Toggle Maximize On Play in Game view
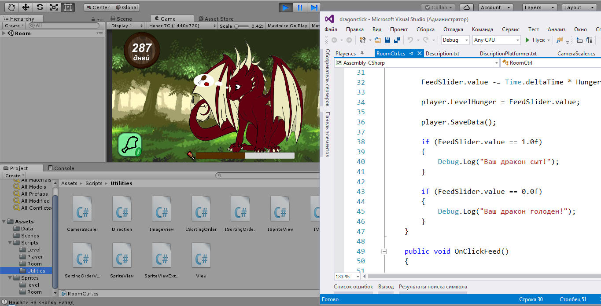Viewport: 601px width, 306px height. pyautogui.click(x=287, y=26)
